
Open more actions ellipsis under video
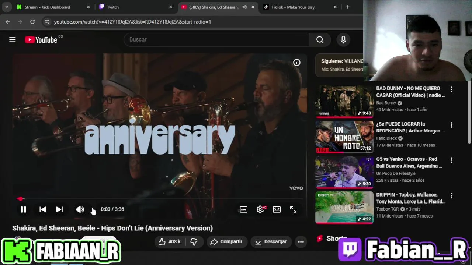point(301,242)
